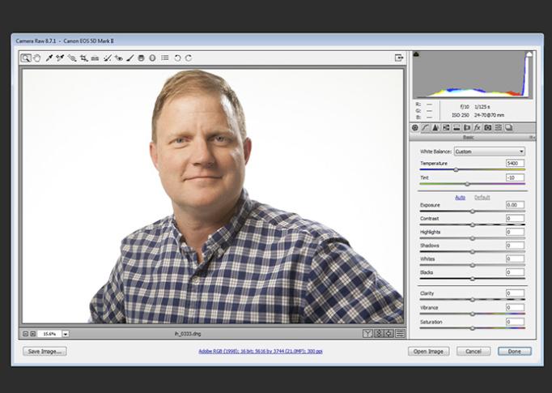This screenshot has width=552, height=393.
Task: Open the Effects (fx) panel tab
Action: click(478, 127)
